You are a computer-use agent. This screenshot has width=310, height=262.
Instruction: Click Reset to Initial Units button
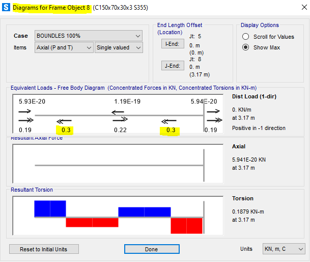pyautogui.click(x=44, y=249)
